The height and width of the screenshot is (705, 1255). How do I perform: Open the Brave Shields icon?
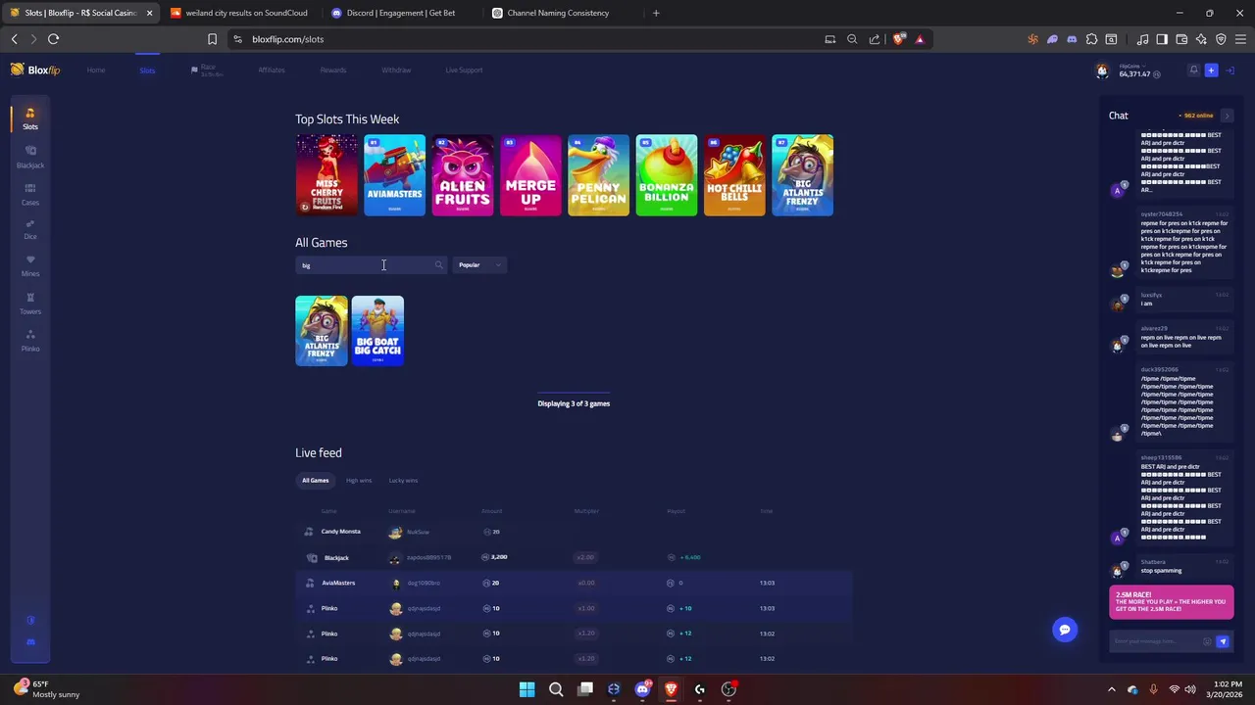tap(899, 39)
